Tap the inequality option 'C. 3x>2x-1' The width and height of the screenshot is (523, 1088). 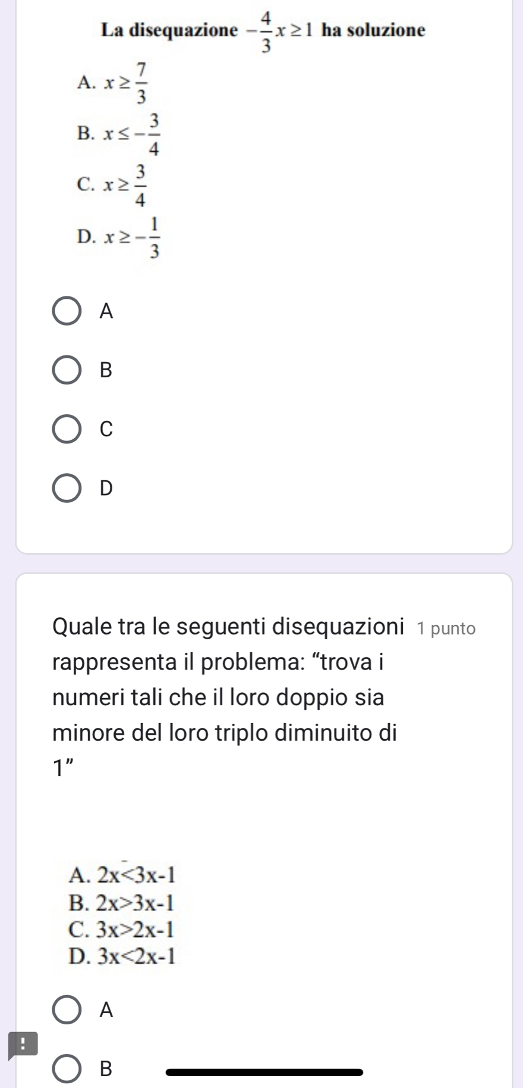pyautogui.click(x=122, y=930)
